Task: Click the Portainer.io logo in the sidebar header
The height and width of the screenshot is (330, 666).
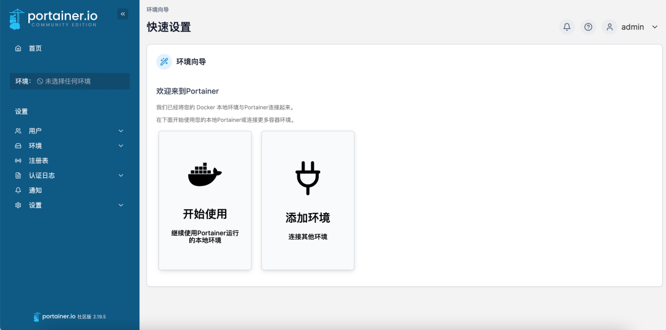Action: tap(53, 19)
